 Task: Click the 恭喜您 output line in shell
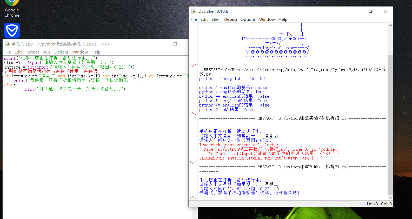click(x=250, y=193)
